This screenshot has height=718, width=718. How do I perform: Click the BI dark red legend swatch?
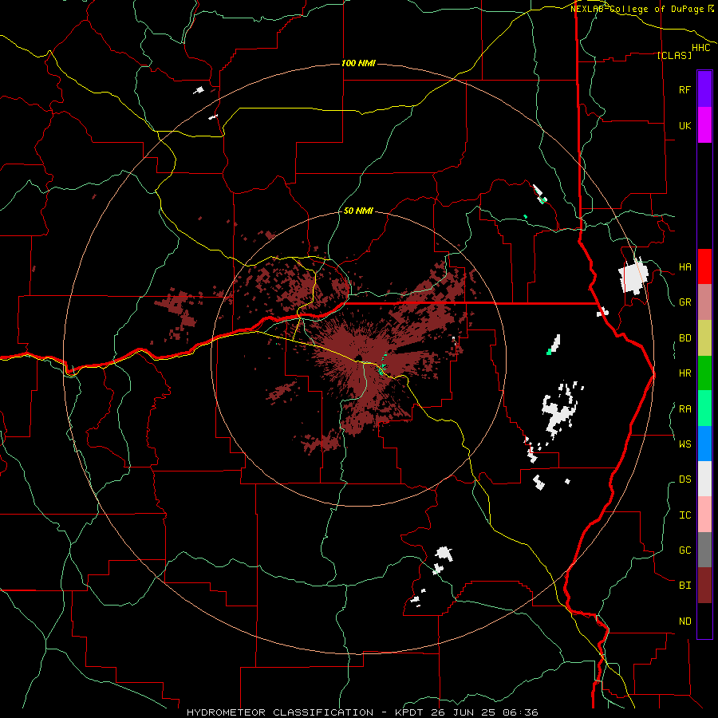[x=704, y=586]
